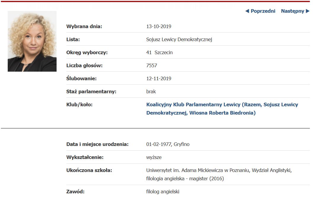Click the gray divider bar between sections
The image size is (330, 201).
click(165, 128)
